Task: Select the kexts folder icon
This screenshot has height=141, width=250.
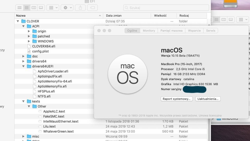Action: pyautogui.click(x=29, y=101)
